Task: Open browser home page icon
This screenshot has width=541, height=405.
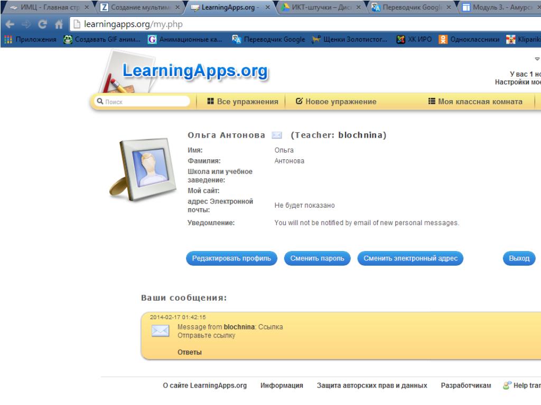Action: click(x=59, y=24)
